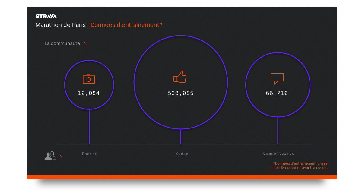Click the Strava logo
The image size is (362, 190).
click(46, 17)
